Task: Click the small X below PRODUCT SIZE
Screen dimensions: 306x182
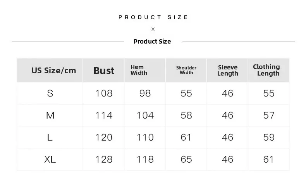Action: coord(153,29)
